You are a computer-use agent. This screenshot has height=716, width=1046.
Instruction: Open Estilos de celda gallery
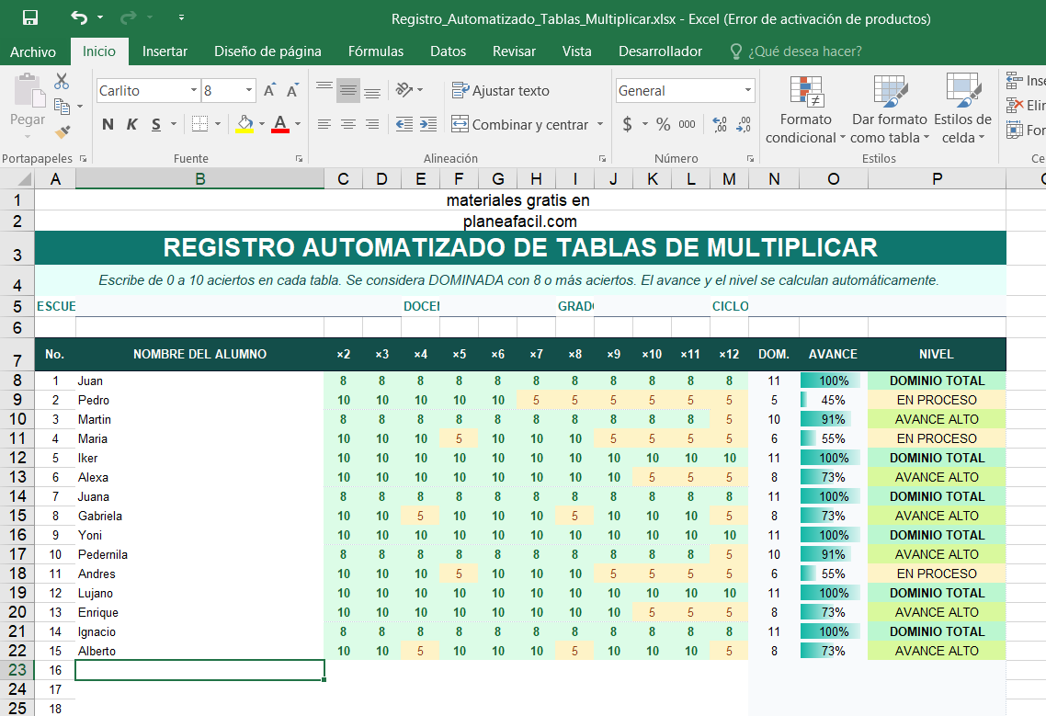click(962, 108)
